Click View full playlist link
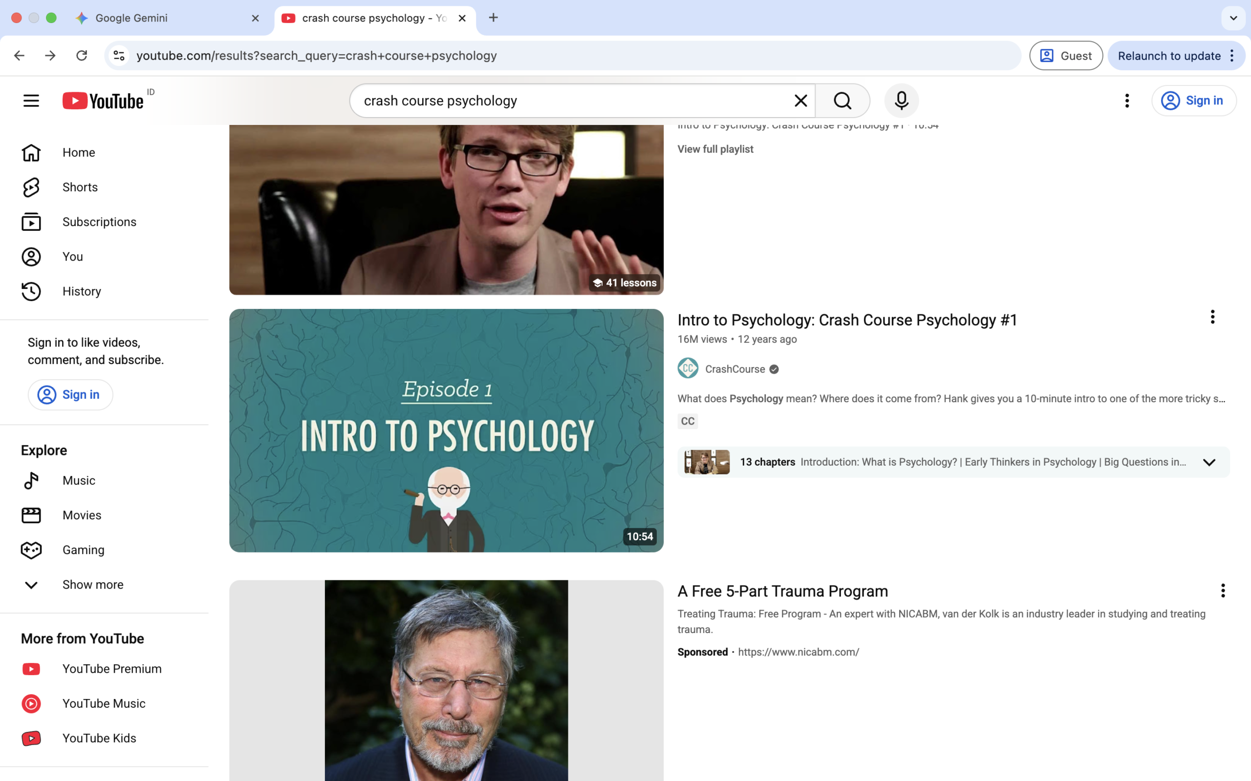The image size is (1251, 781). click(x=715, y=149)
